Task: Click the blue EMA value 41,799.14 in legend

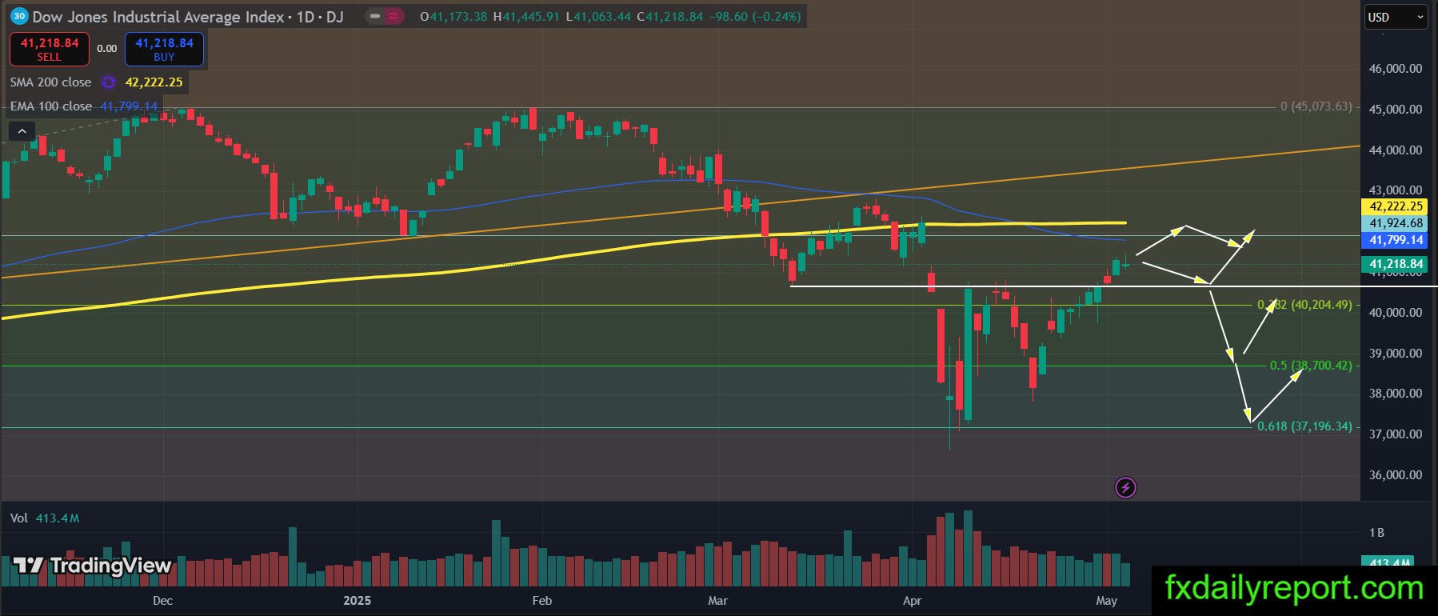Action: [x=129, y=106]
